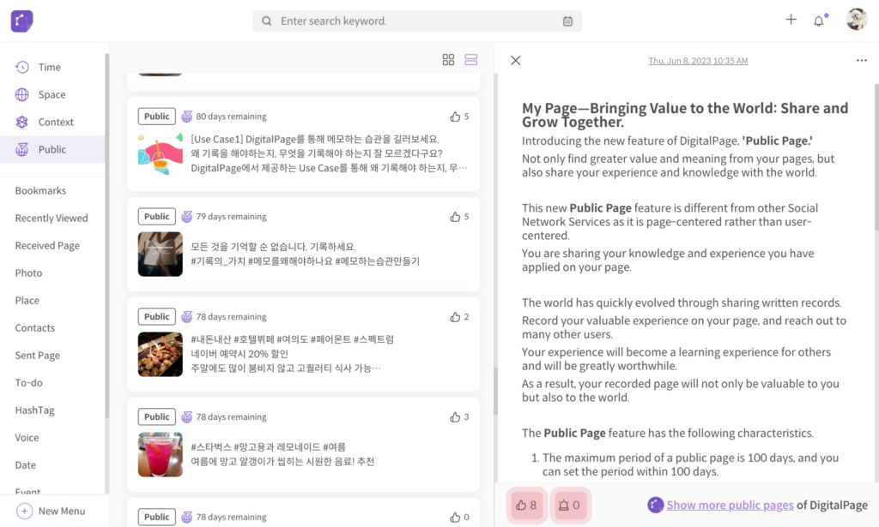Viewport: 879px width, 527px height.
Task: Select Public in the sidebar
Action: click(52, 149)
